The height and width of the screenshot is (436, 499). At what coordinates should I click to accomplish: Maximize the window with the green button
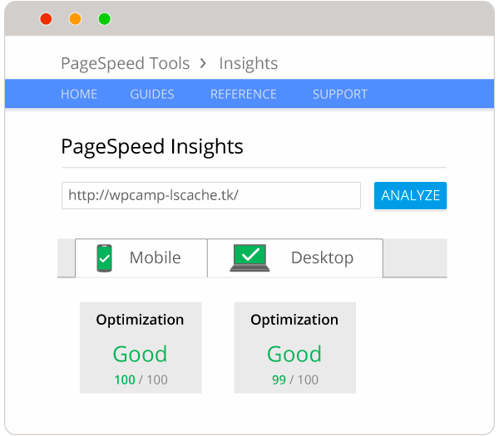pyautogui.click(x=105, y=19)
